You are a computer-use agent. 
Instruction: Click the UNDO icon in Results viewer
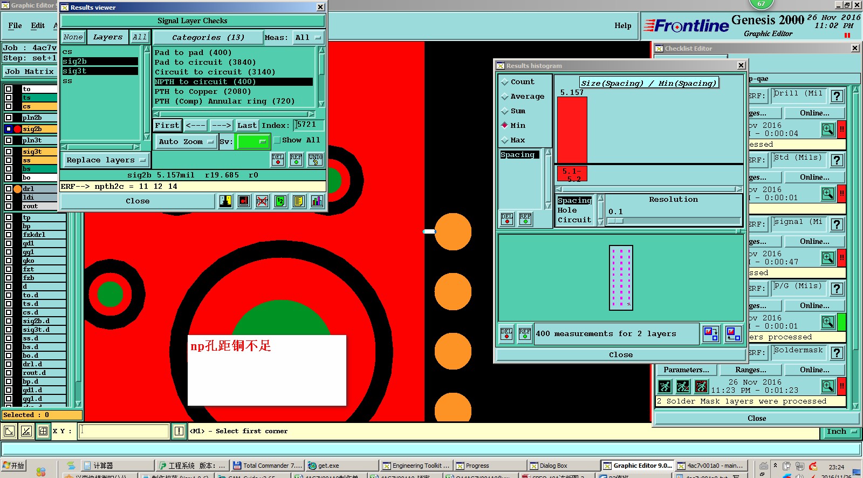click(316, 160)
